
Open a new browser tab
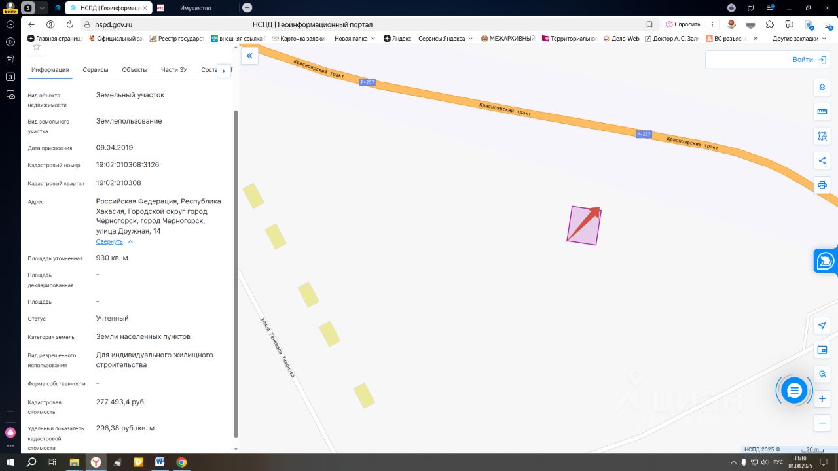(247, 8)
